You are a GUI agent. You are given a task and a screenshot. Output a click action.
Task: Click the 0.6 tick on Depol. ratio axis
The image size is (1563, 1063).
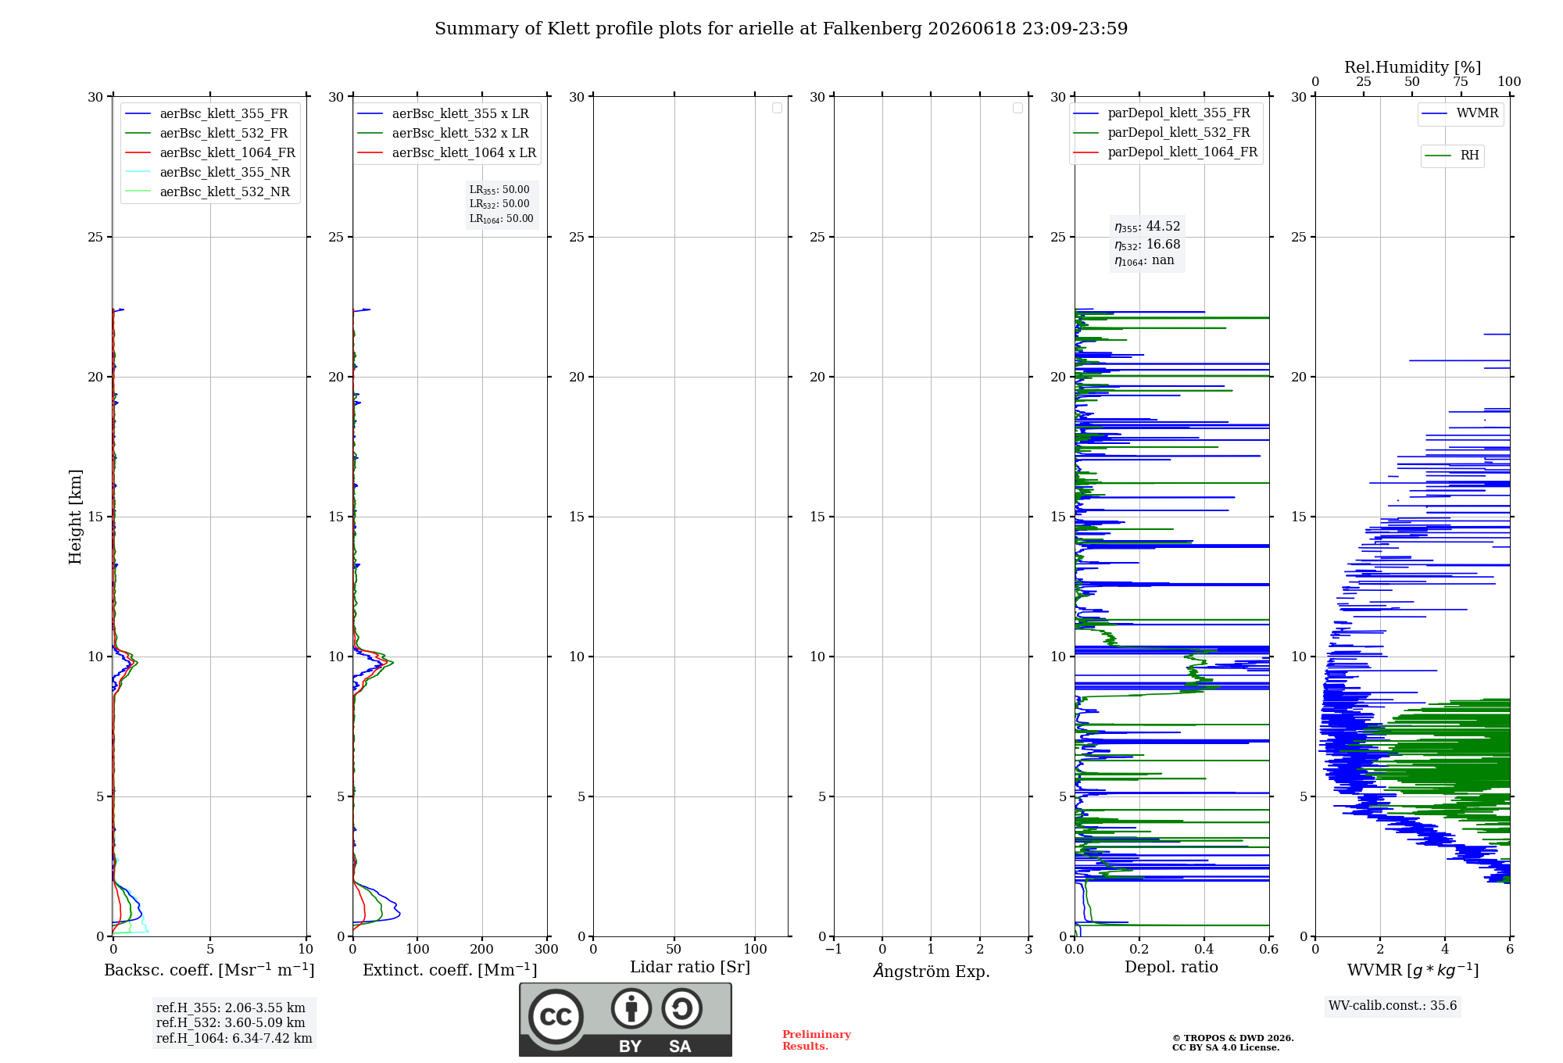click(x=1269, y=949)
